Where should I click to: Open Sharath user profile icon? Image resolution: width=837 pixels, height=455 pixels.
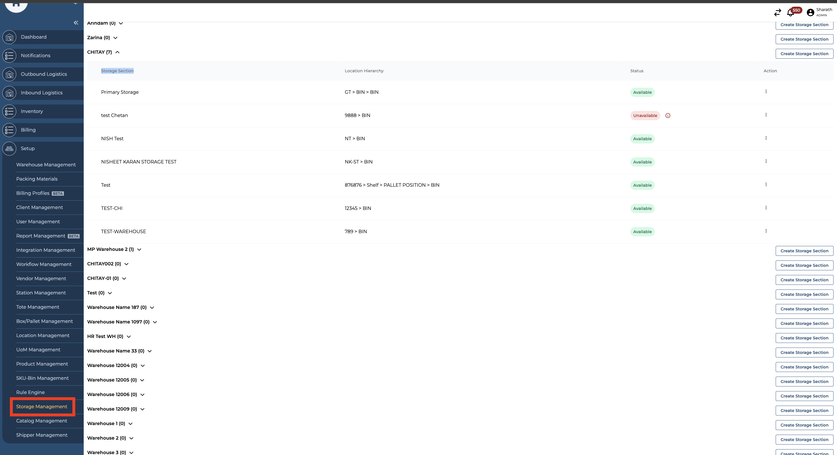[x=810, y=12]
